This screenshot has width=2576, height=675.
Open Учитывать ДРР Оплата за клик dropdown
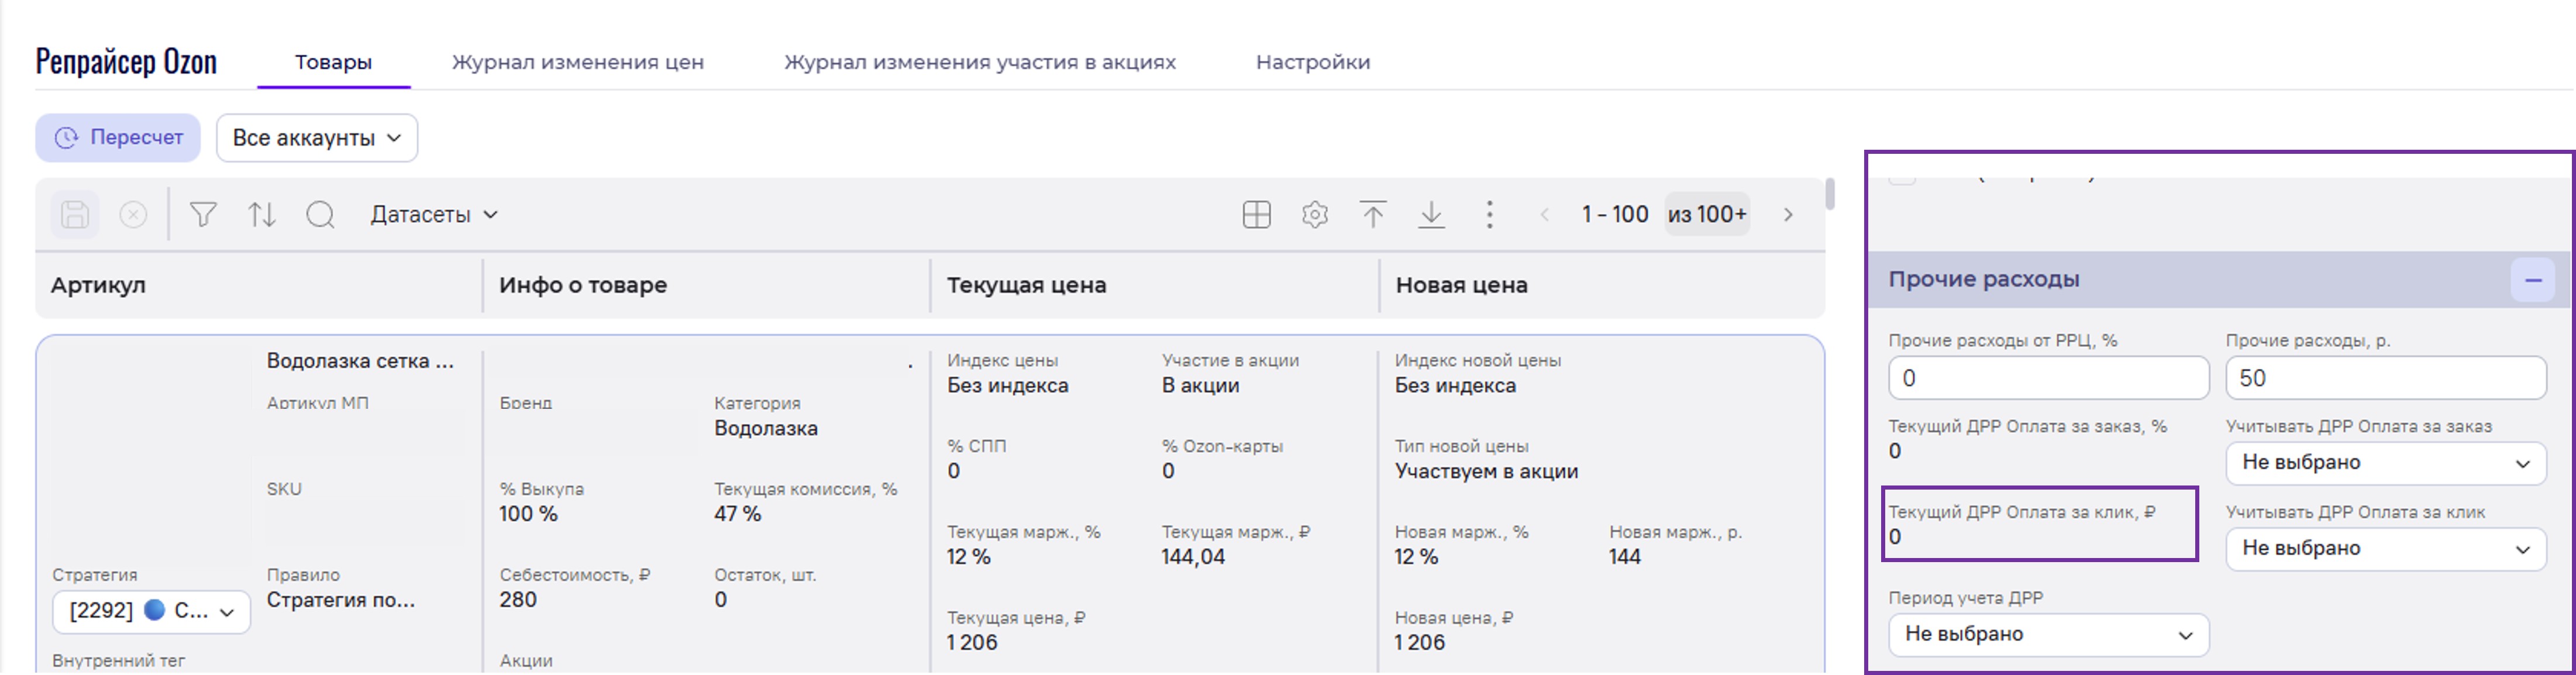tap(2385, 549)
